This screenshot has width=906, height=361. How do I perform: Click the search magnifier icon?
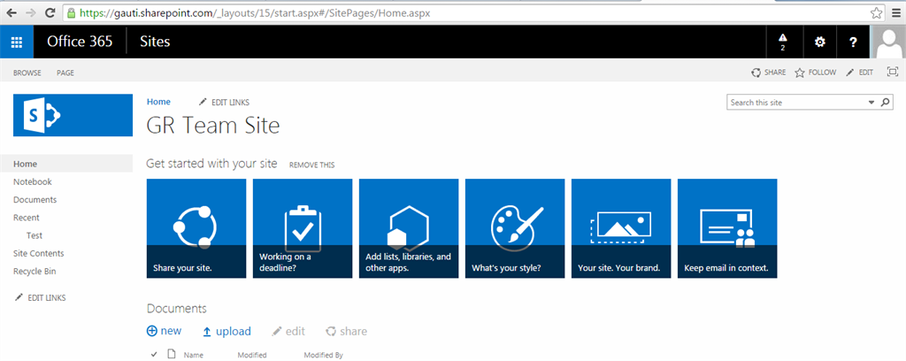[x=885, y=103]
